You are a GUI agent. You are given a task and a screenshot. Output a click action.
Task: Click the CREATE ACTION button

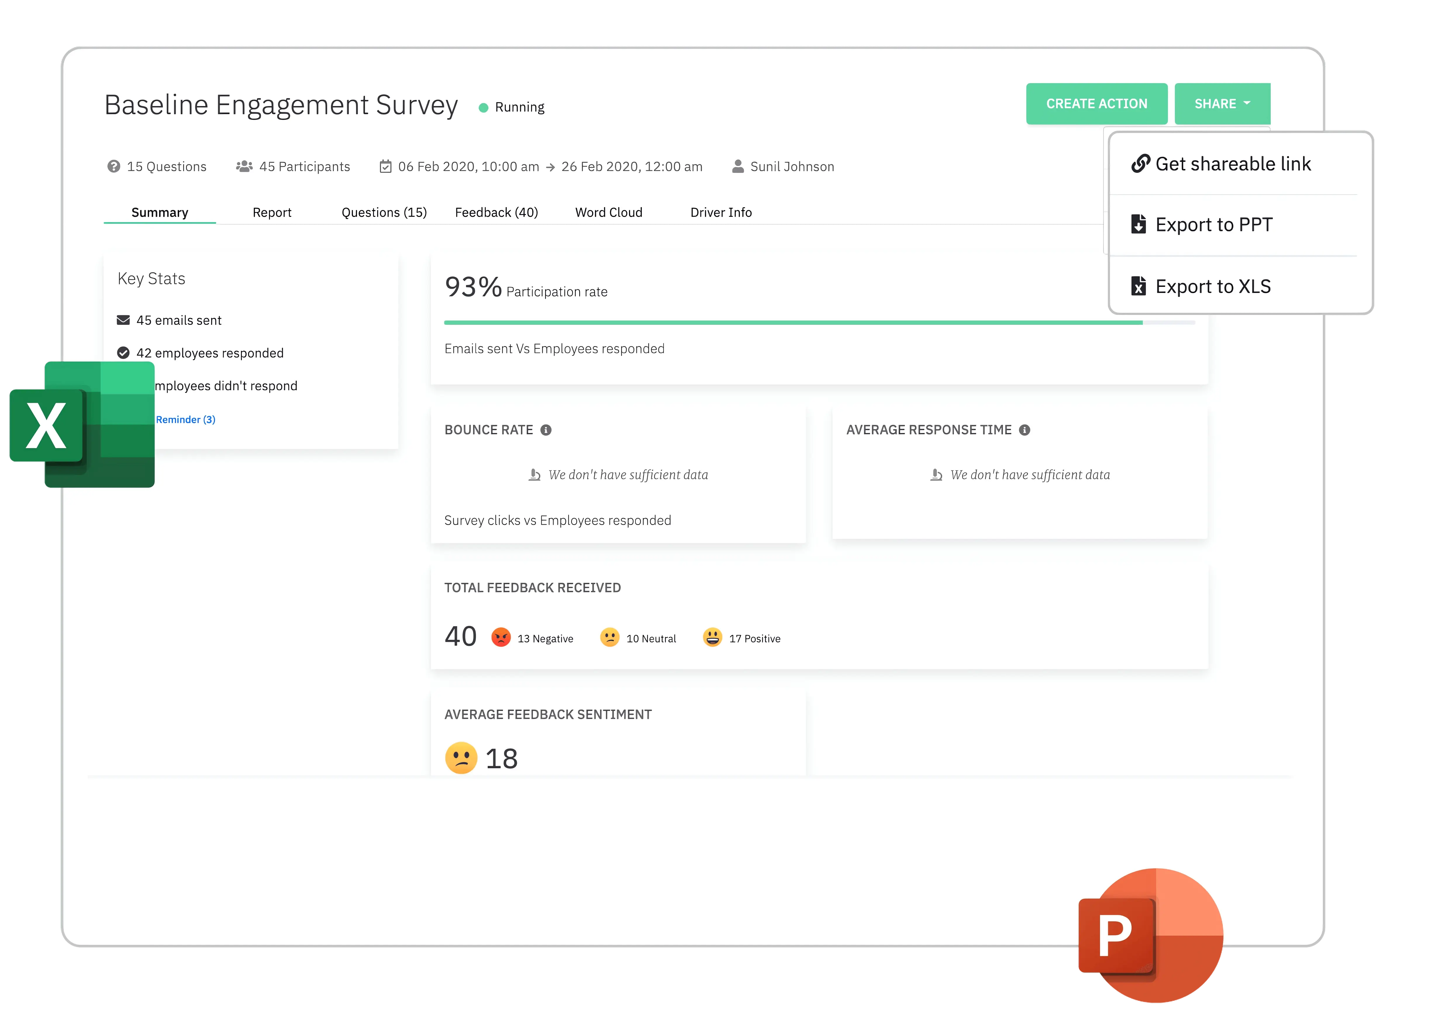click(1096, 104)
